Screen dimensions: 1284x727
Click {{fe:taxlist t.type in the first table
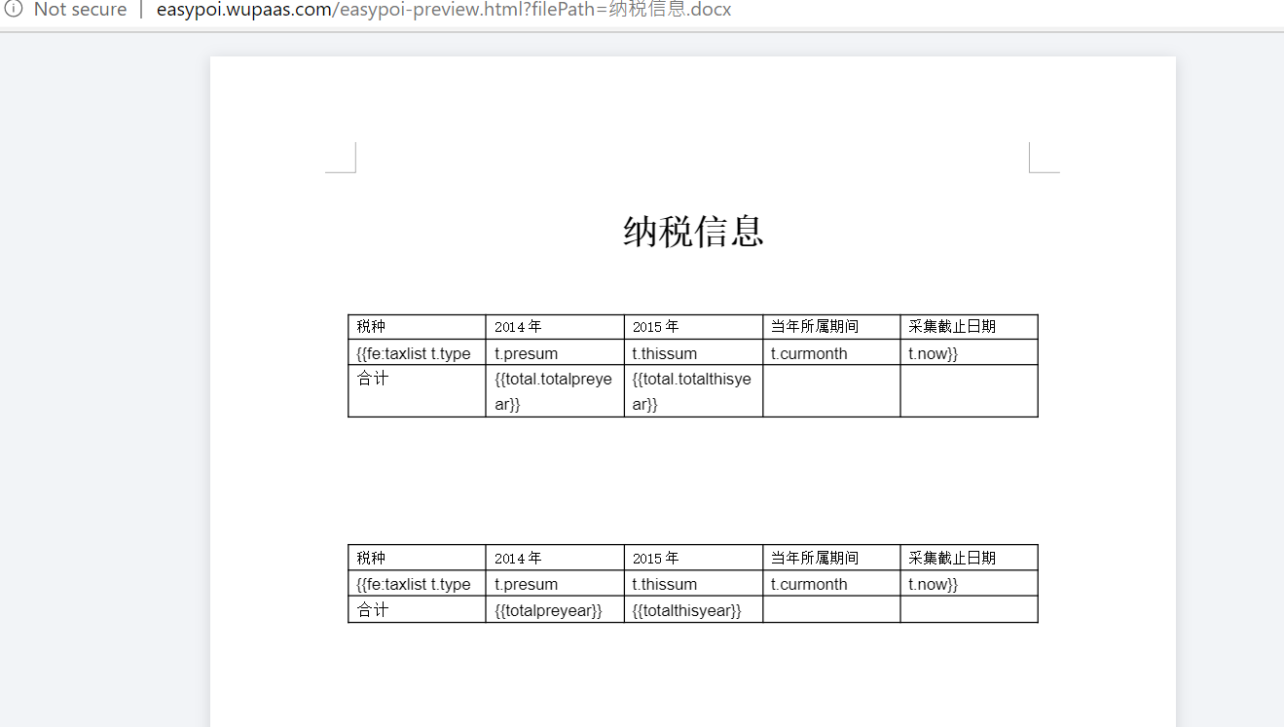click(414, 353)
